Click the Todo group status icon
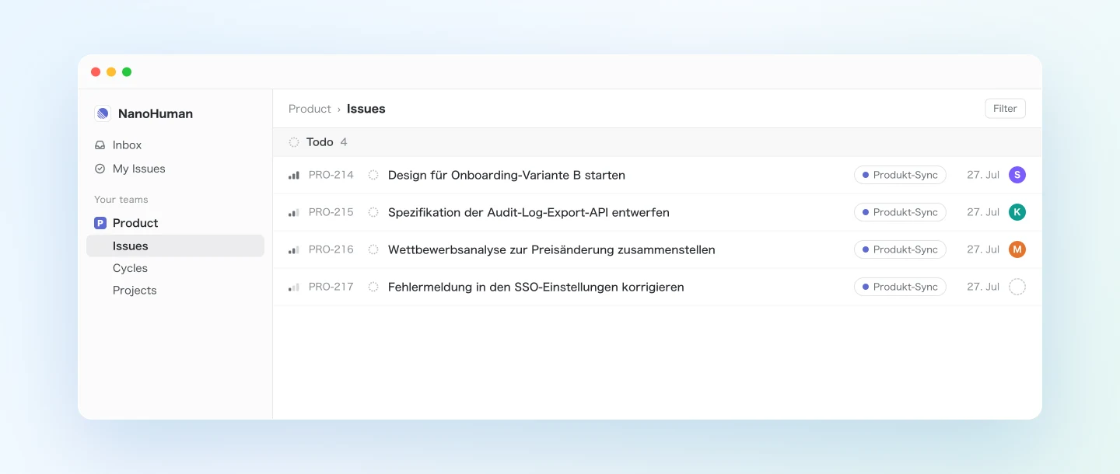 coord(294,142)
